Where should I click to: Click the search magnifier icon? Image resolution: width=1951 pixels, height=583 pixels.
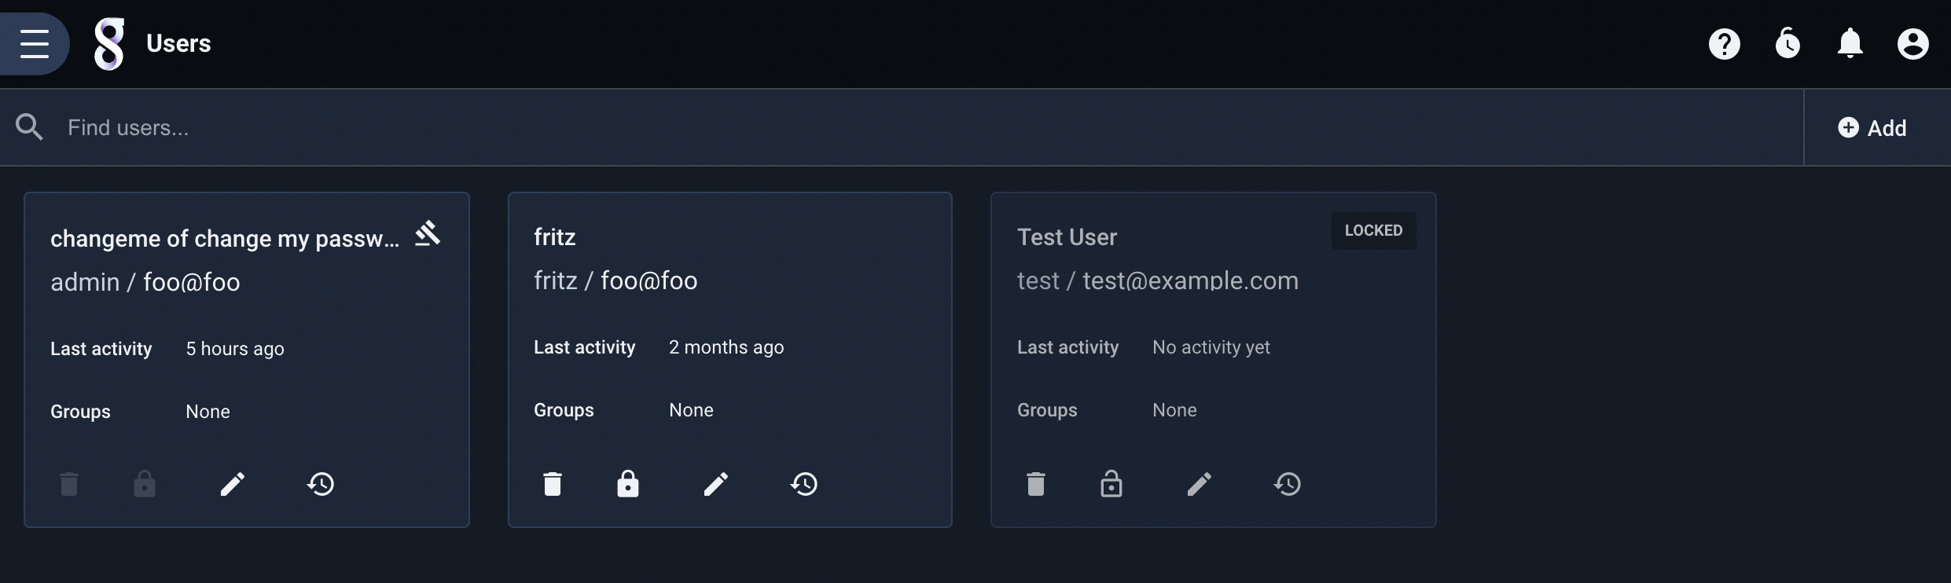pyautogui.click(x=30, y=127)
